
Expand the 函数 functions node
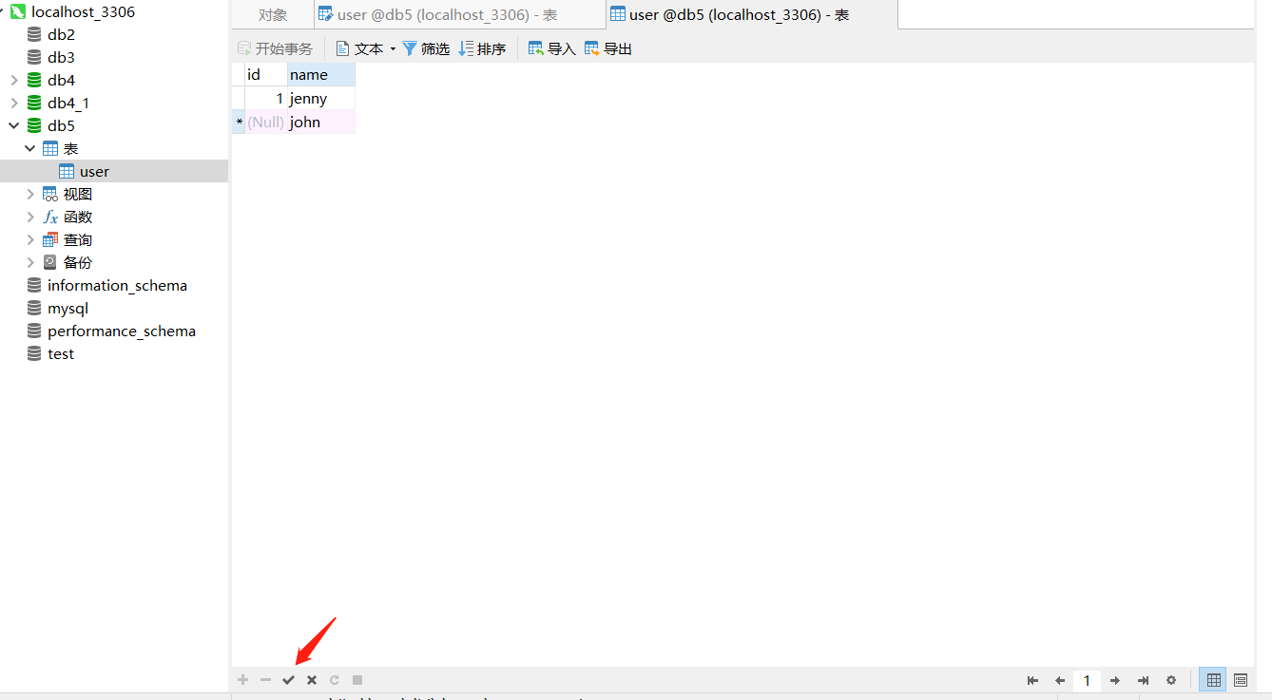[x=30, y=217]
